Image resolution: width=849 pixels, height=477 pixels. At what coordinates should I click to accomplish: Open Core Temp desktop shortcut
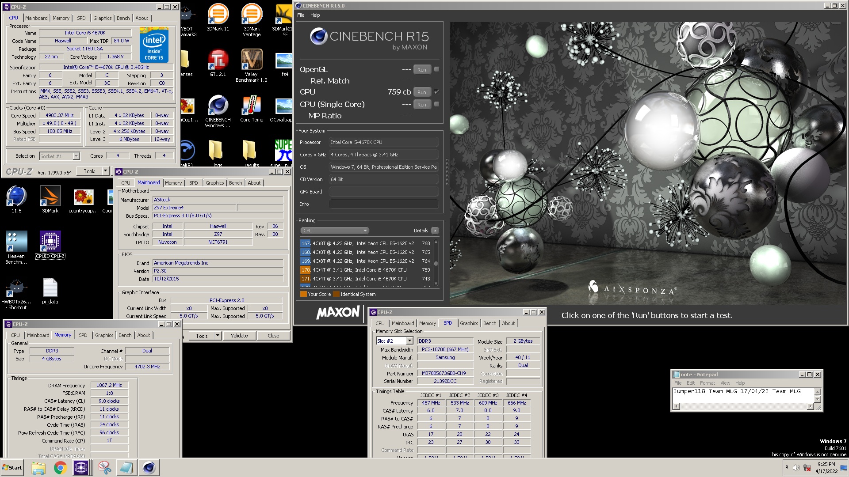point(252,109)
